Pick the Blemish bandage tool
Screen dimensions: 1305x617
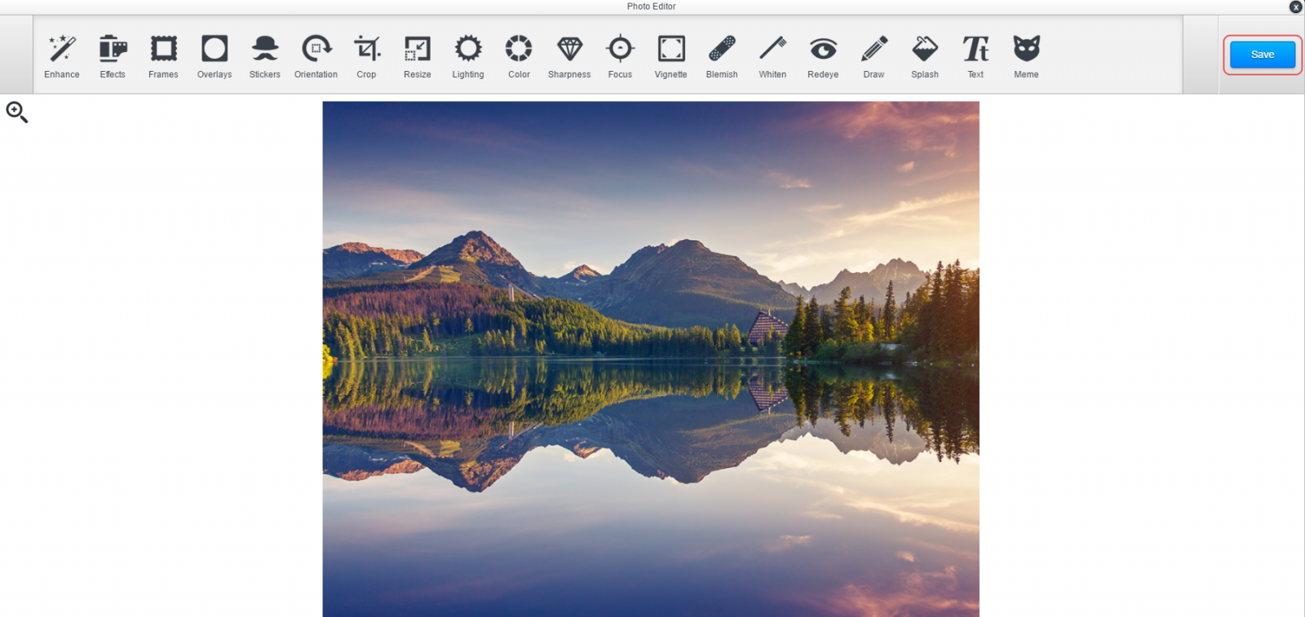pyautogui.click(x=722, y=55)
